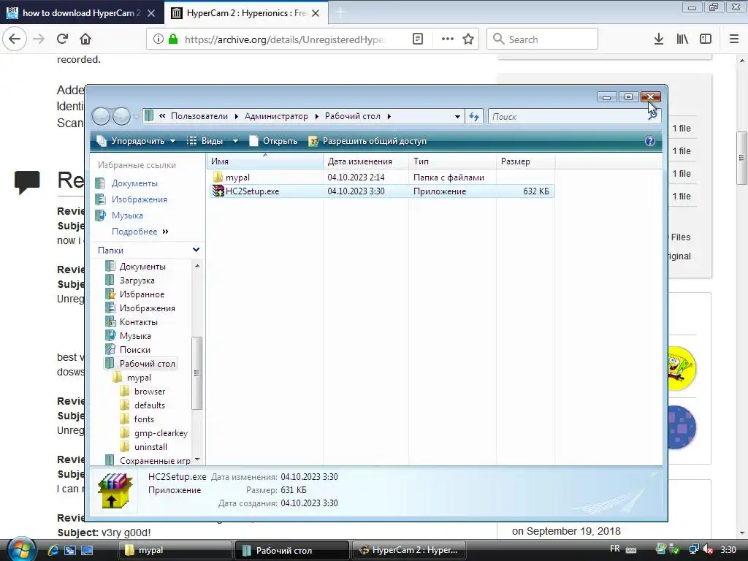Image resolution: width=748 pixels, height=561 pixels.
Task: Select the gmp-clearkey folder in tree
Action: [160, 432]
